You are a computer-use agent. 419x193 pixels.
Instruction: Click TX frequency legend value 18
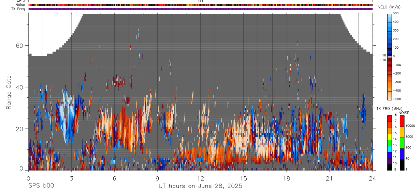point(395,115)
